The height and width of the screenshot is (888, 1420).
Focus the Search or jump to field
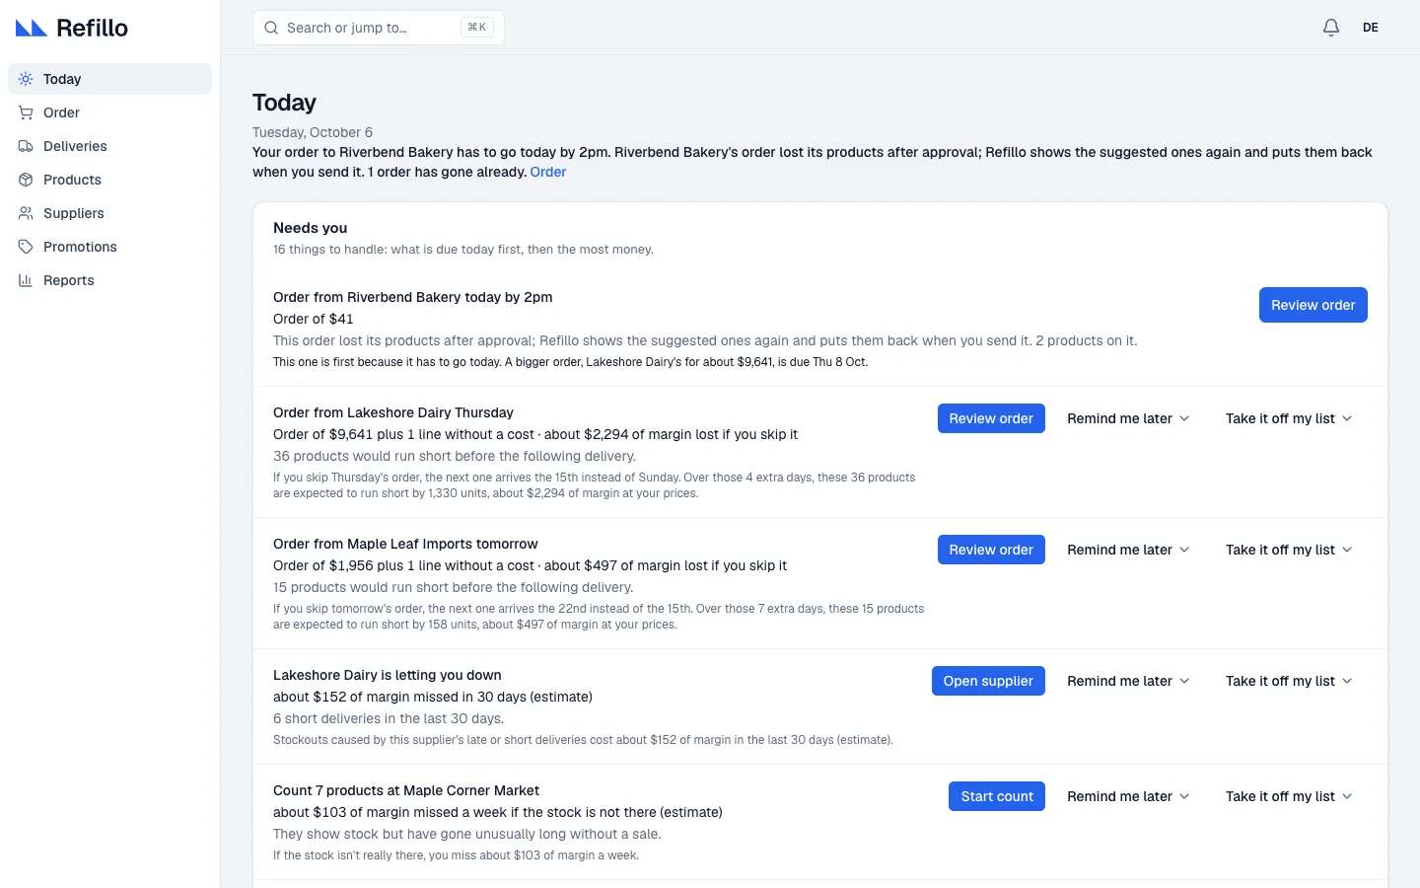pyautogui.click(x=379, y=28)
